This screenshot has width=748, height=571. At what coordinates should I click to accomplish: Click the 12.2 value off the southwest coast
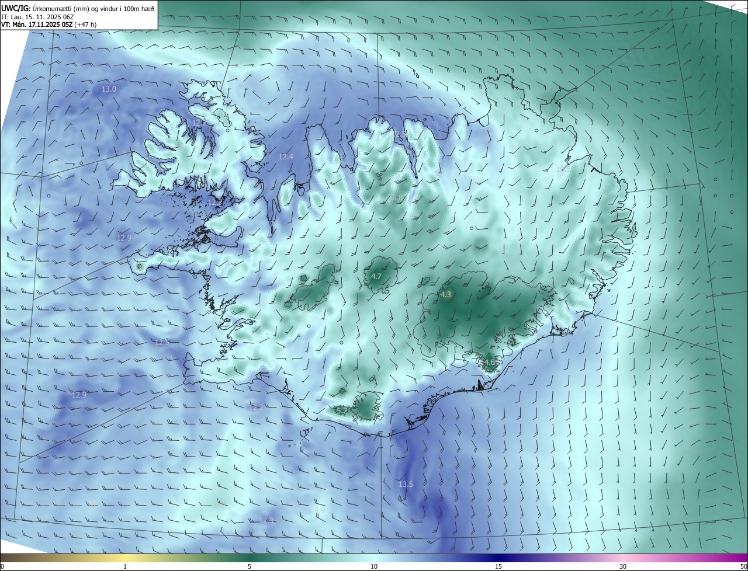click(255, 407)
